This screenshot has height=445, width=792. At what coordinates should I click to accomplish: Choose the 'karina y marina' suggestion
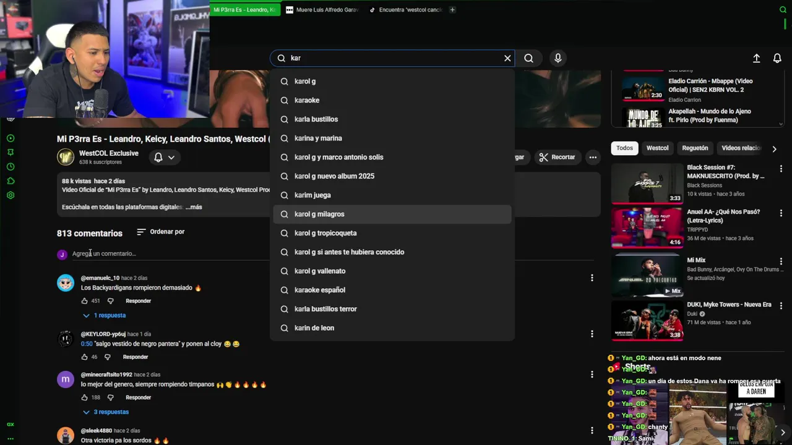click(x=392, y=138)
